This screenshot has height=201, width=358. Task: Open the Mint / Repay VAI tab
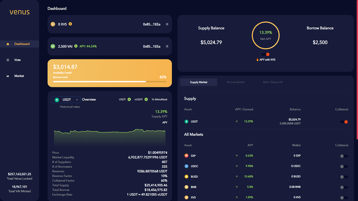pyautogui.click(x=273, y=82)
